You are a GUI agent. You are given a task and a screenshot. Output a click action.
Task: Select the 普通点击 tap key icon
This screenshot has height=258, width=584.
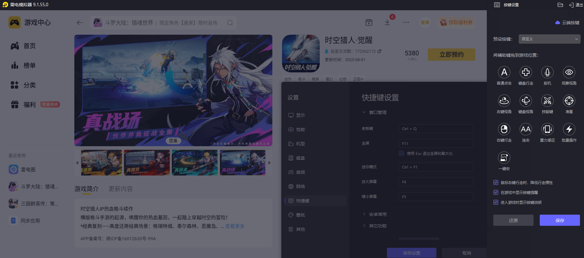coord(504,72)
